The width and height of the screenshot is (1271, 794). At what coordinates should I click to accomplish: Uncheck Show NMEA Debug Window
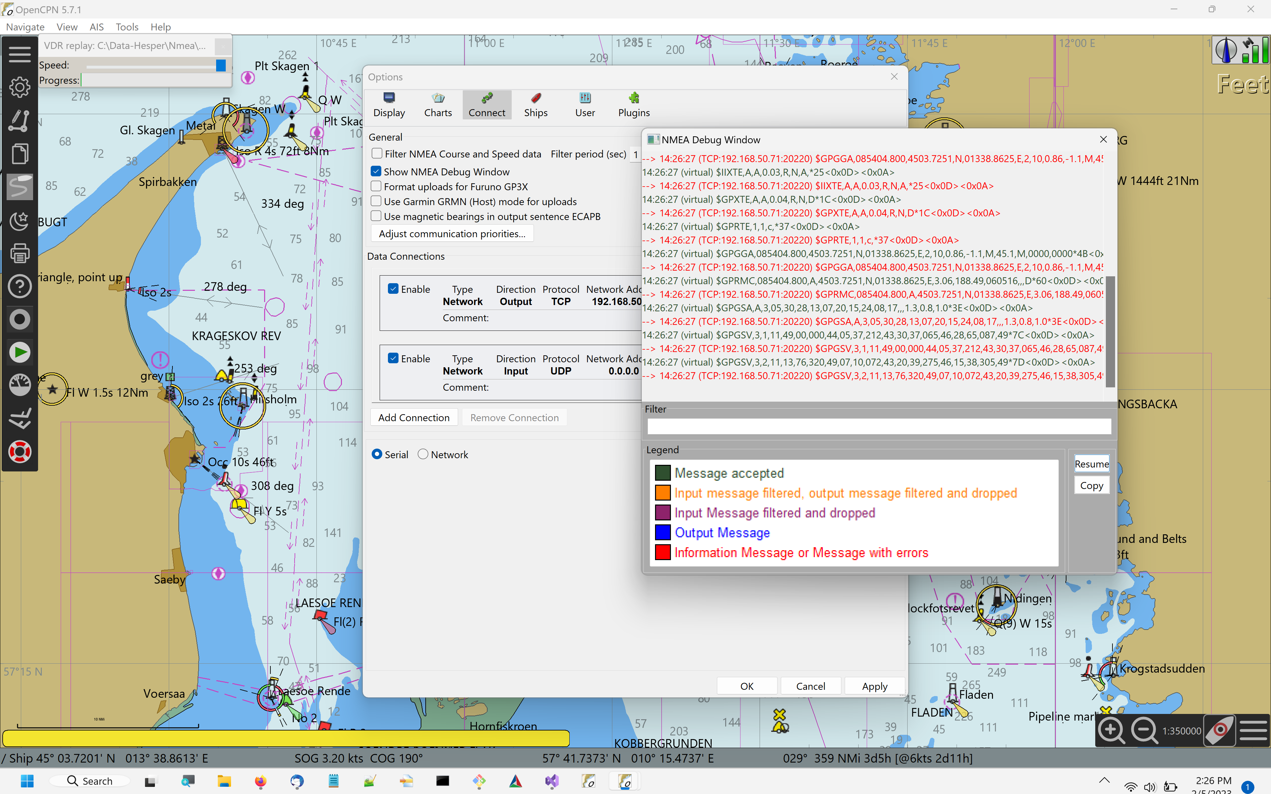(377, 171)
